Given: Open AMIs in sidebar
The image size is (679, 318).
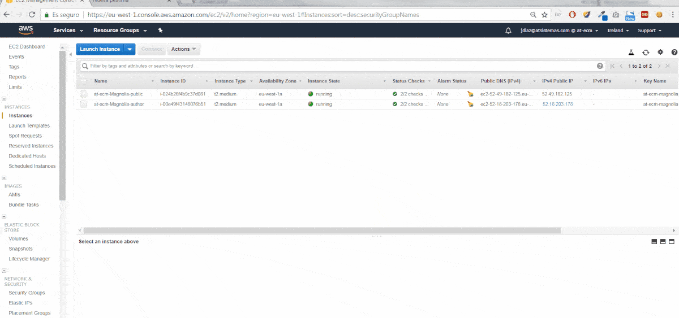Looking at the screenshot, I should (x=14, y=195).
